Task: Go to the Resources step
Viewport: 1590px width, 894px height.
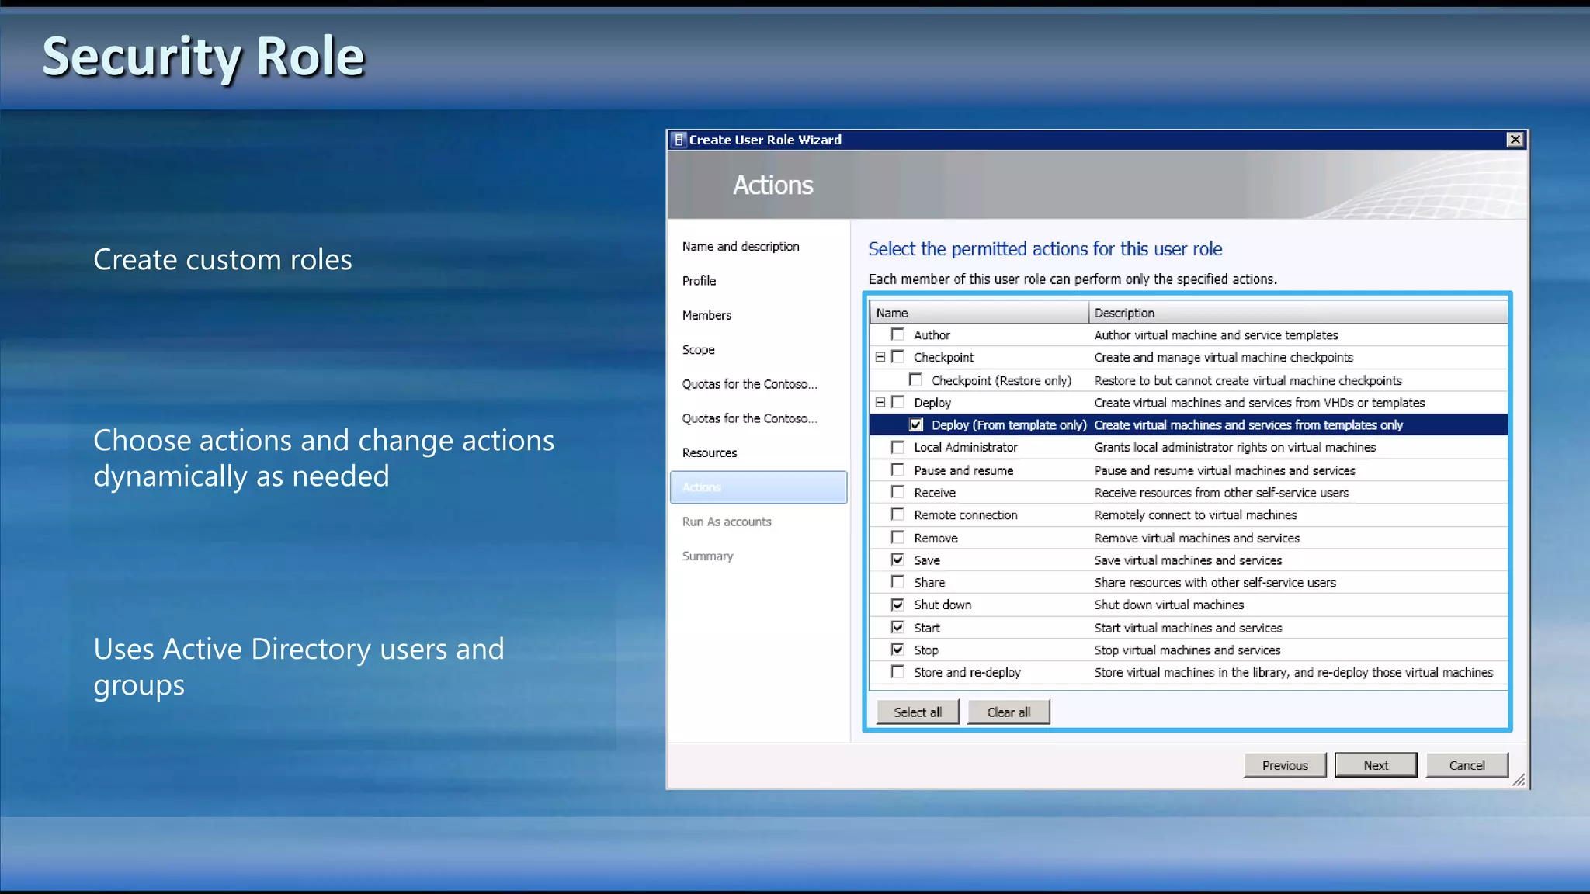Action: (710, 452)
